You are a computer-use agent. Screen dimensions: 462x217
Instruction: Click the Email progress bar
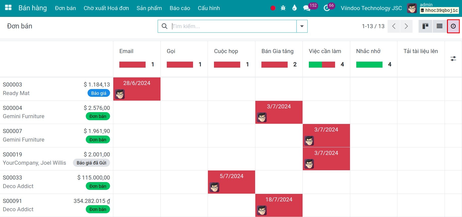pos(132,65)
